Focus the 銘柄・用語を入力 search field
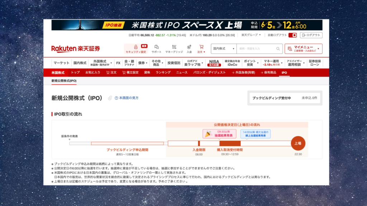This screenshot has width=367, height=206. [x=257, y=49]
